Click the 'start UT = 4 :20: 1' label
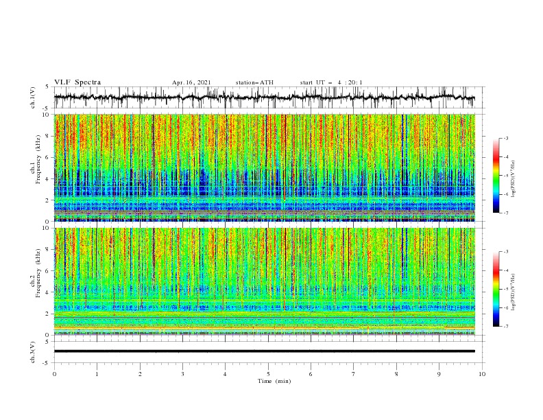Screen dimensions: 543x420 tap(331, 82)
